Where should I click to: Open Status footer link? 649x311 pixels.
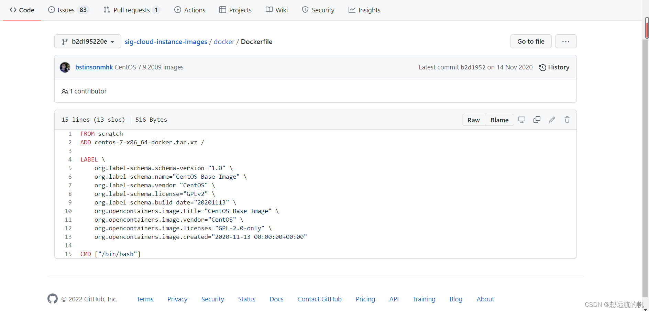(x=247, y=299)
